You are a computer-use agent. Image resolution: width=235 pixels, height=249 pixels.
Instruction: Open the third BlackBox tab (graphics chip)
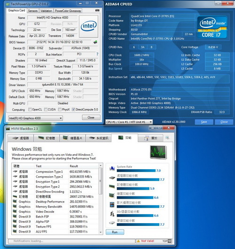[x=72, y=138]
